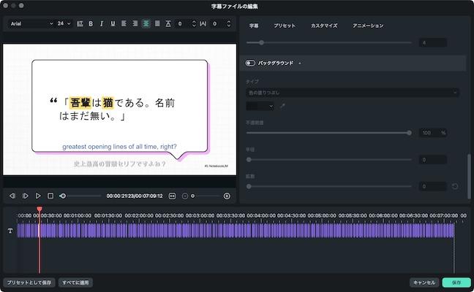Click the red playhead marker on timeline
474x292 pixels.
tap(39, 209)
